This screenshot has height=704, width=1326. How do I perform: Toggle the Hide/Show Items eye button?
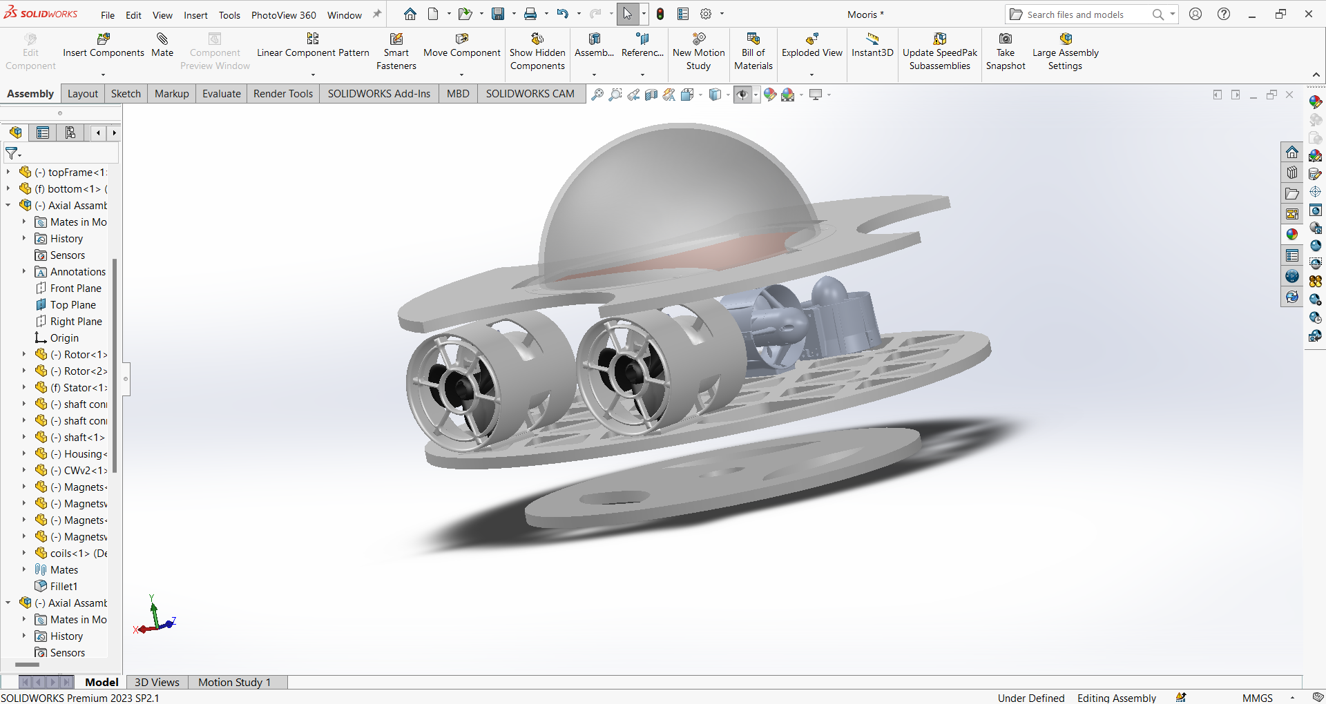pyautogui.click(x=742, y=95)
